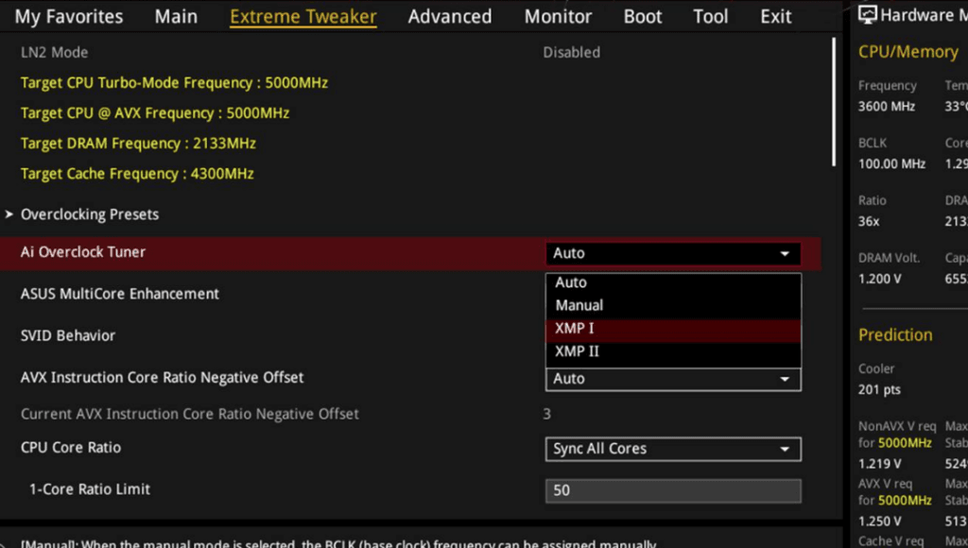Click the Prediction section heading

tap(895, 335)
